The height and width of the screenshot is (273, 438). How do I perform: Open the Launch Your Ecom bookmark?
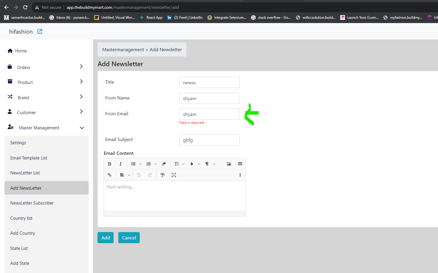click(360, 18)
